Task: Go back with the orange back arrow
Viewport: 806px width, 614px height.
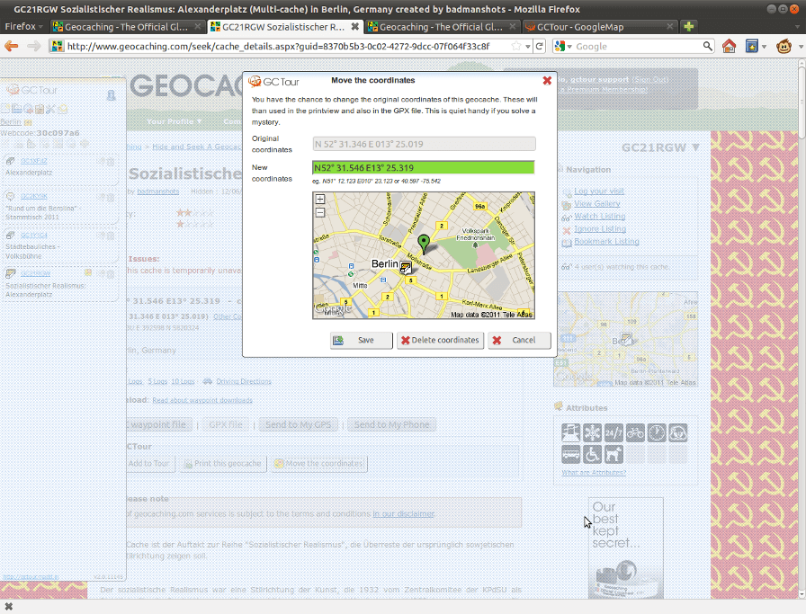Action: pos(12,46)
